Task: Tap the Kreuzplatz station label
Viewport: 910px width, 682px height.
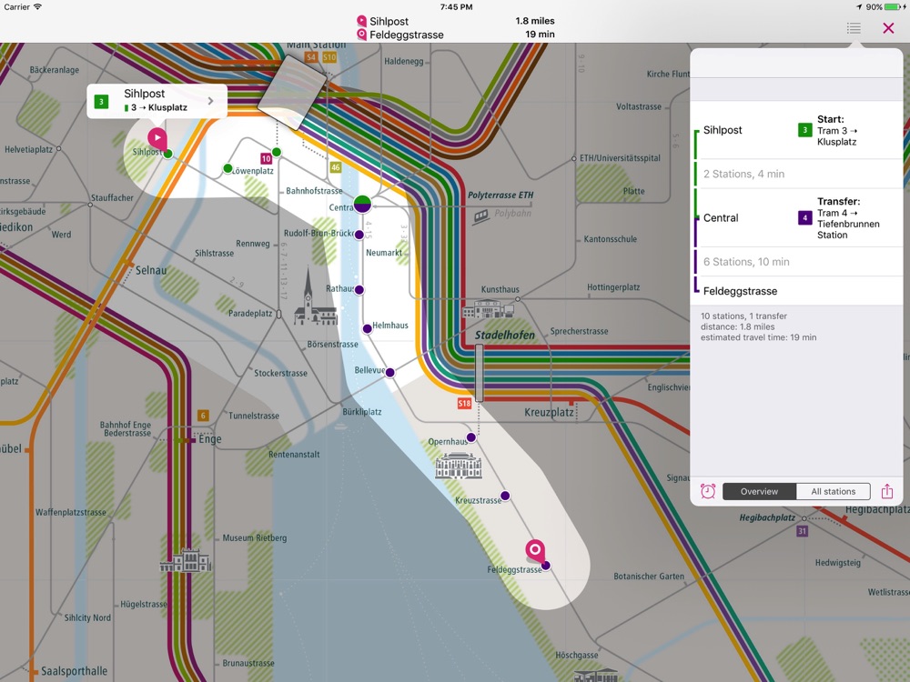Action: click(549, 412)
